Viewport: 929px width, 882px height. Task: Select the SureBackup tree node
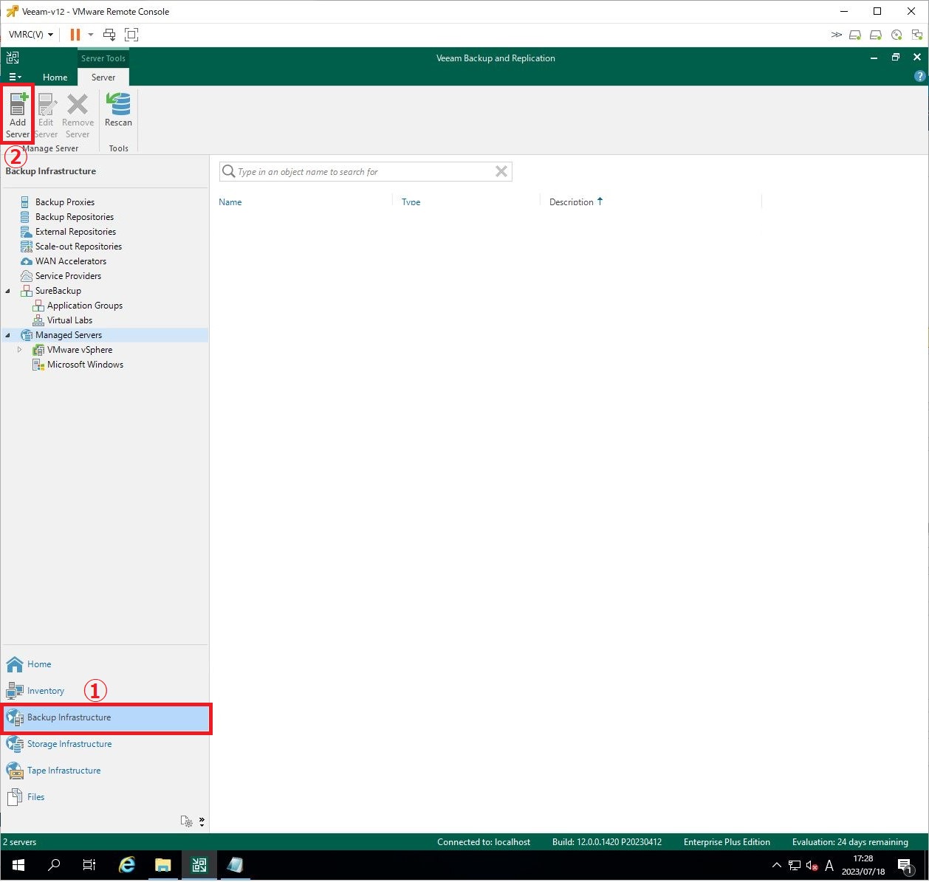pos(58,291)
